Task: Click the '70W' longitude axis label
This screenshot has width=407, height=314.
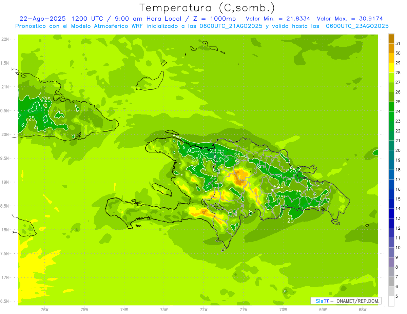Action: [x=283, y=310]
